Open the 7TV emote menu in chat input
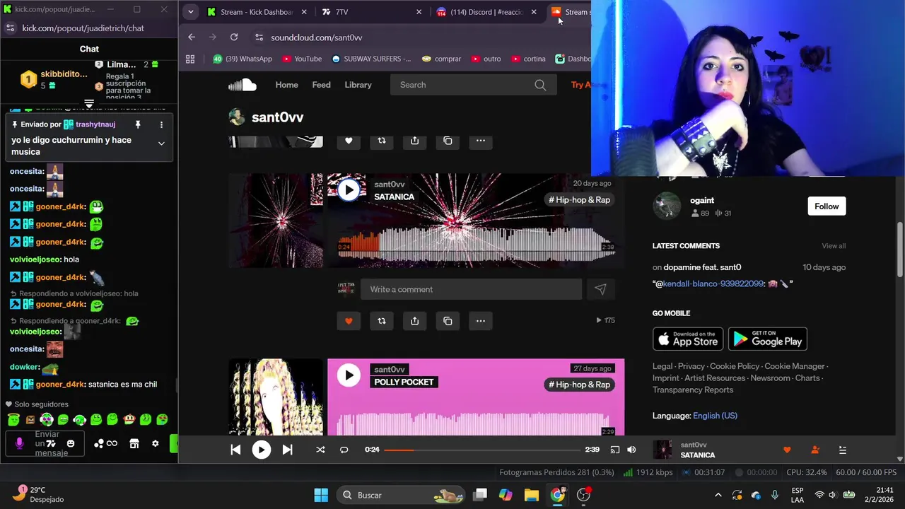This screenshot has height=509, width=905. 51,443
